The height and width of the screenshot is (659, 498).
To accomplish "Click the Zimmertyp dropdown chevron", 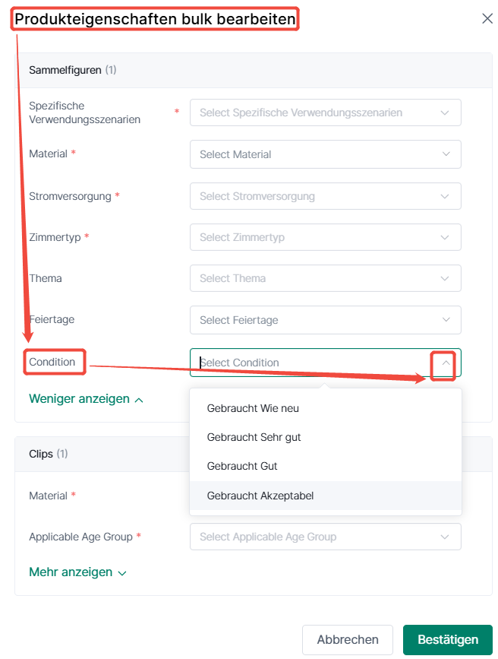I will click(x=445, y=237).
